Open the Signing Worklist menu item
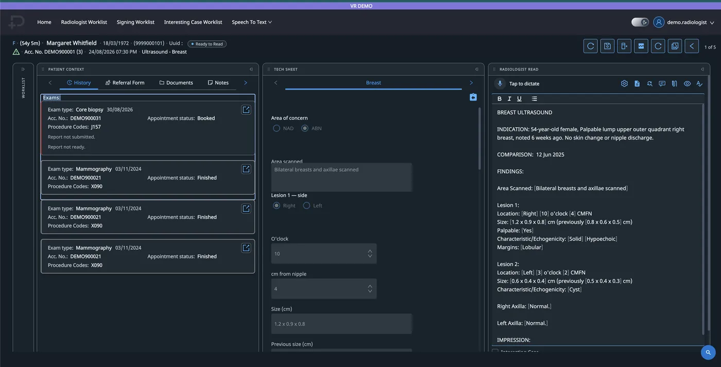This screenshot has width=721, height=367. (x=135, y=22)
